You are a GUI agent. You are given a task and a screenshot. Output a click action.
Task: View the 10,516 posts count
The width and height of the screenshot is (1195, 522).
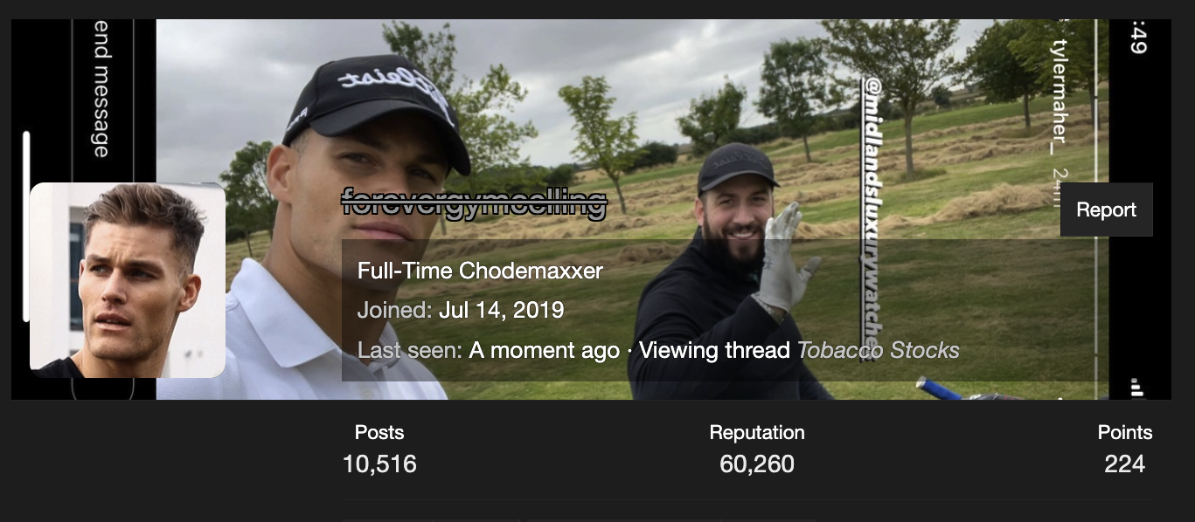pos(379,464)
